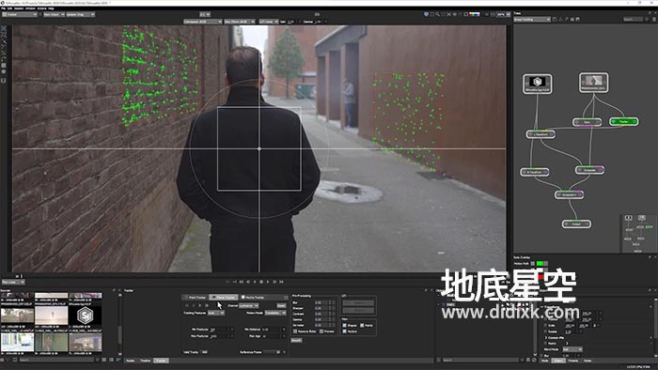Toggle the Vectors view checkbox

(345, 331)
